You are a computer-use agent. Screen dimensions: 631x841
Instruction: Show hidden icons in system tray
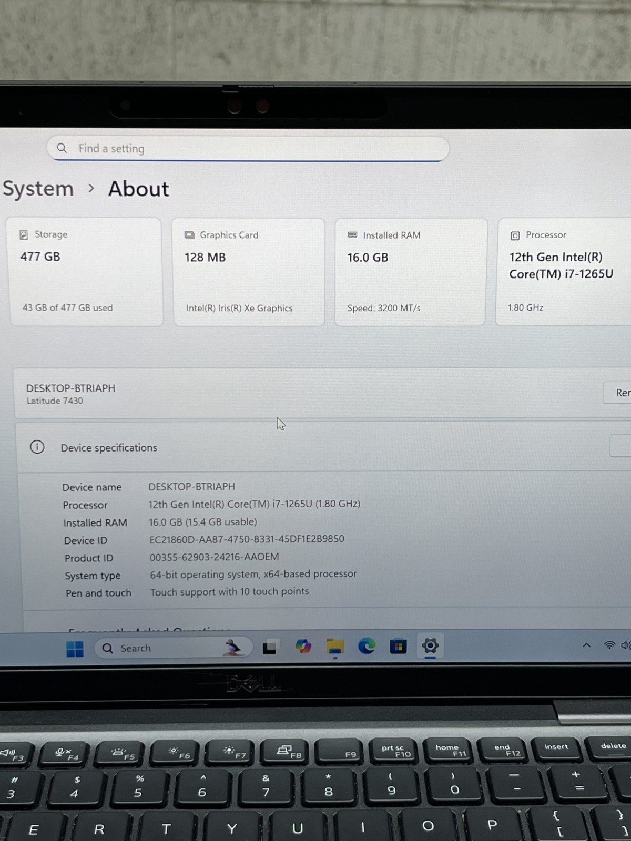click(x=586, y=645)
